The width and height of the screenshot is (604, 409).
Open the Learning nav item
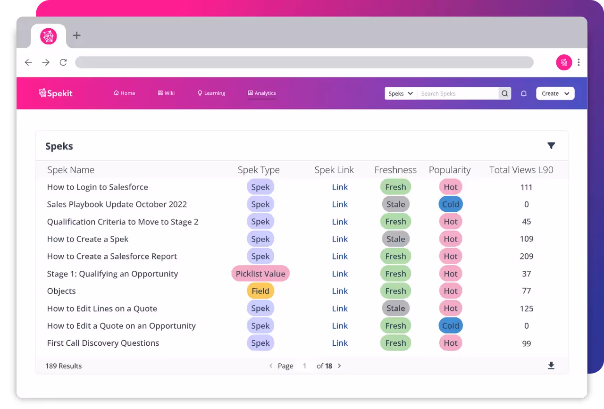point(211,93)
